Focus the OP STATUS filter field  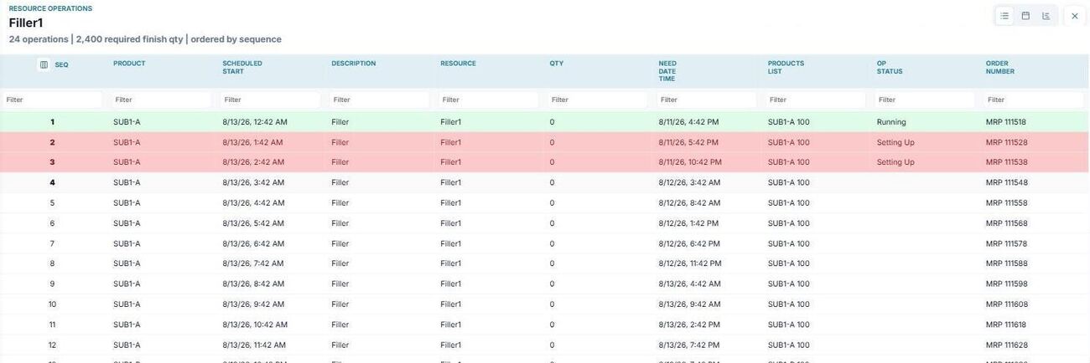[x=924, y=100]
